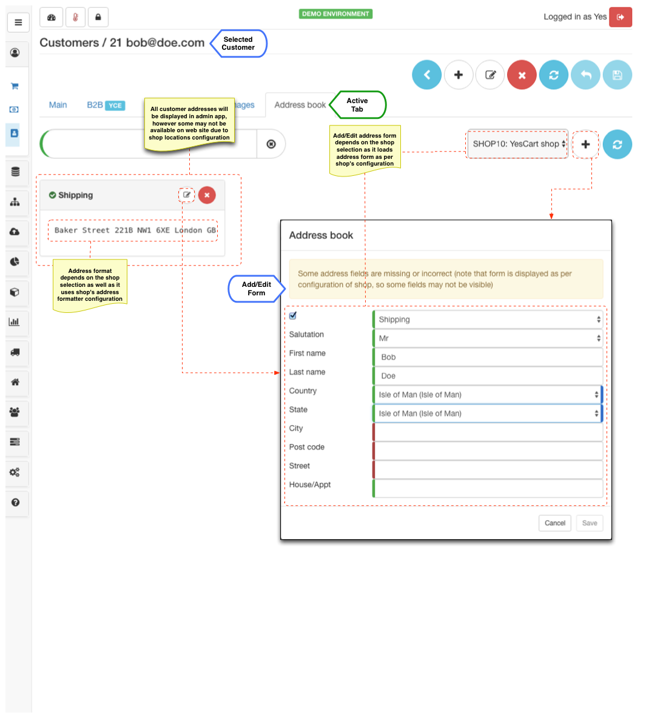Open the State dropdown
The height and width of the screenshot is (718, 646).
(488, 414)
